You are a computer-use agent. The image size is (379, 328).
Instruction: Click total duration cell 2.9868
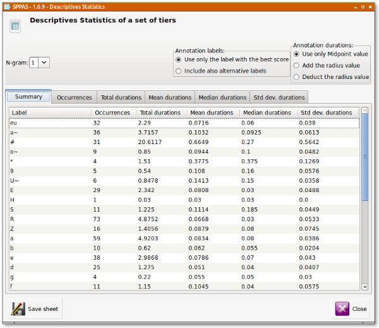[x=148, y=258]
